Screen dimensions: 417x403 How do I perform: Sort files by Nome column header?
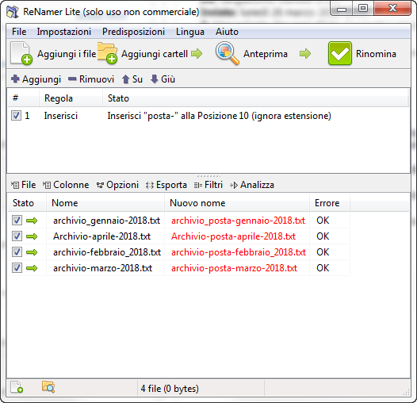pos(105,203)
